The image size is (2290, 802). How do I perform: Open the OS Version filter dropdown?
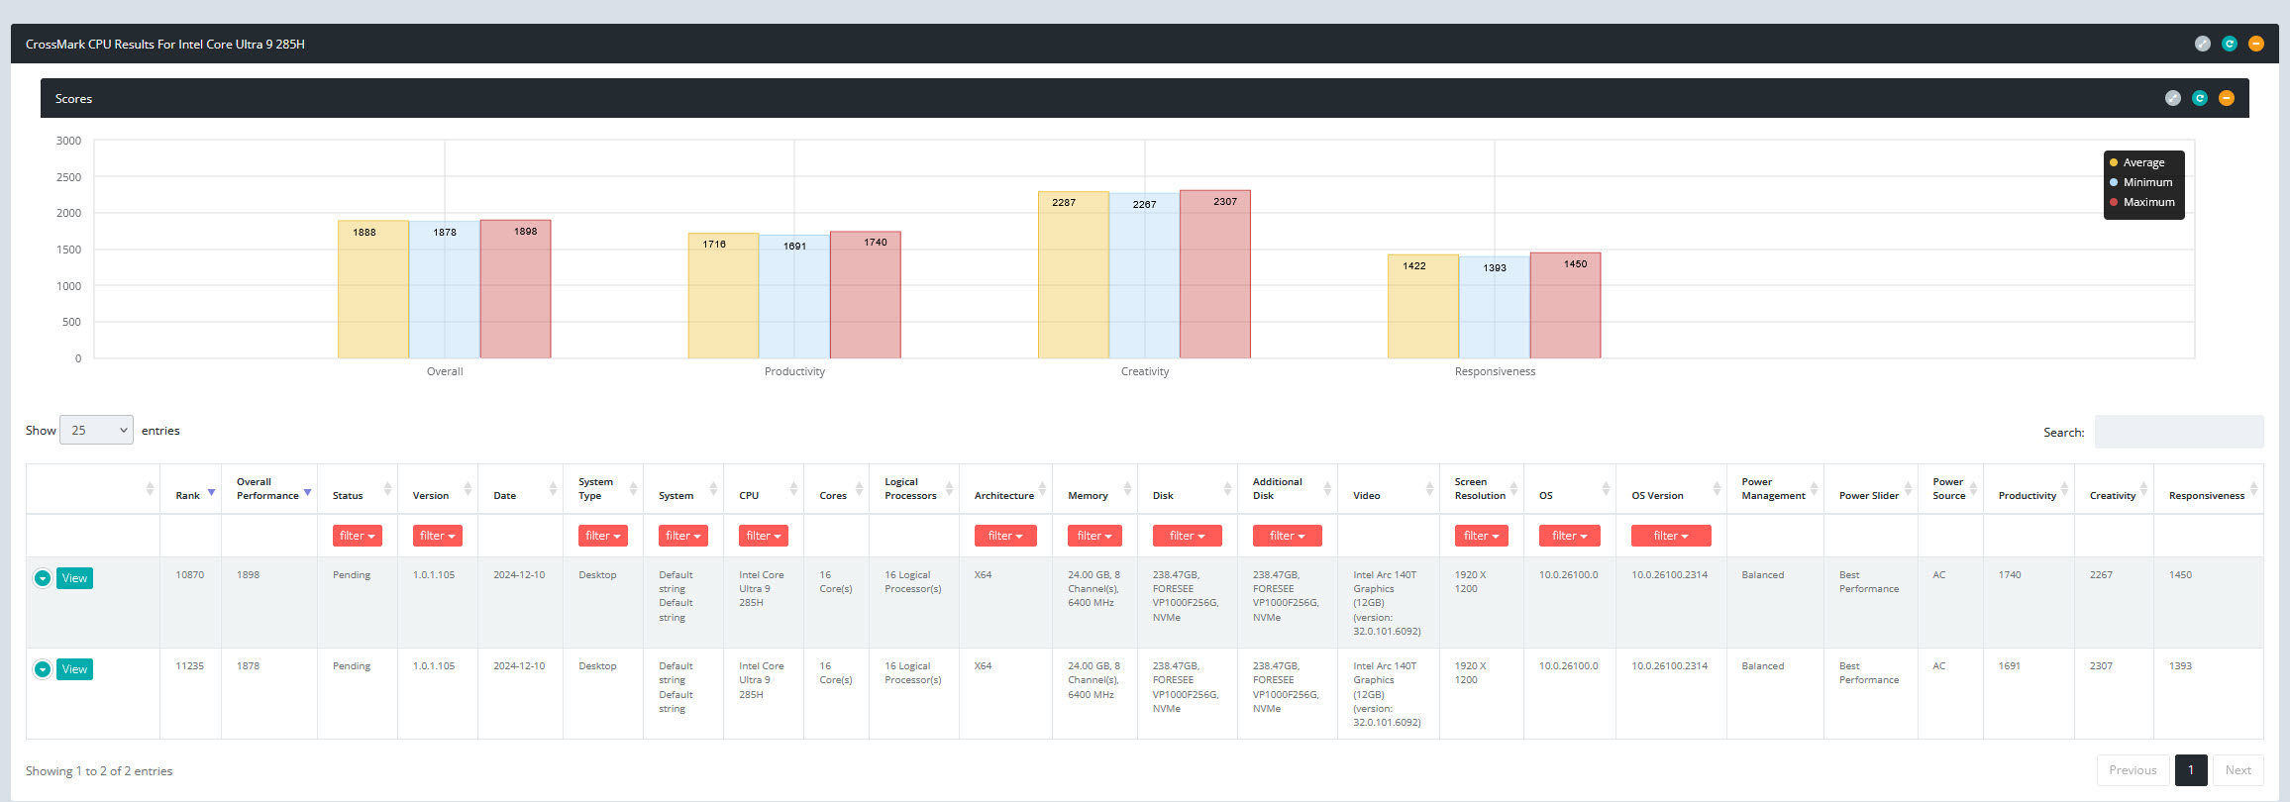[x=1671, y=536]
